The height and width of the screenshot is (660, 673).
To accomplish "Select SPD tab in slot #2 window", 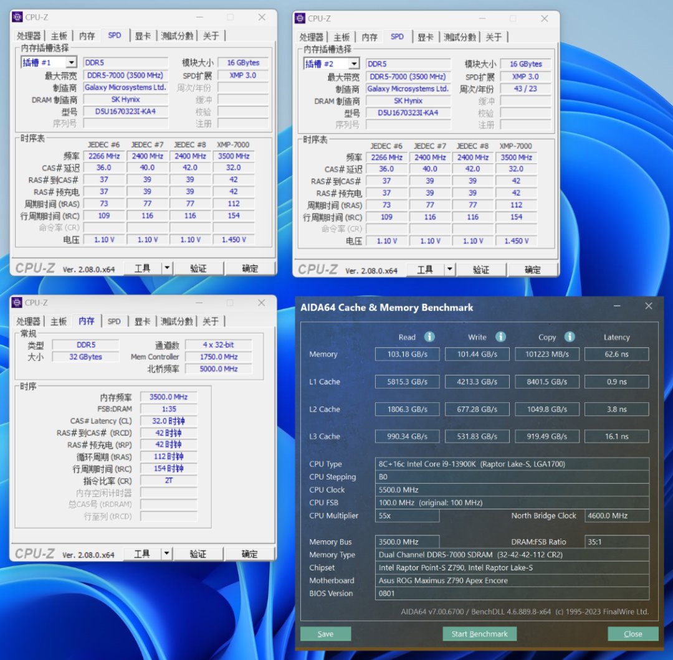I will click(397, 37).
